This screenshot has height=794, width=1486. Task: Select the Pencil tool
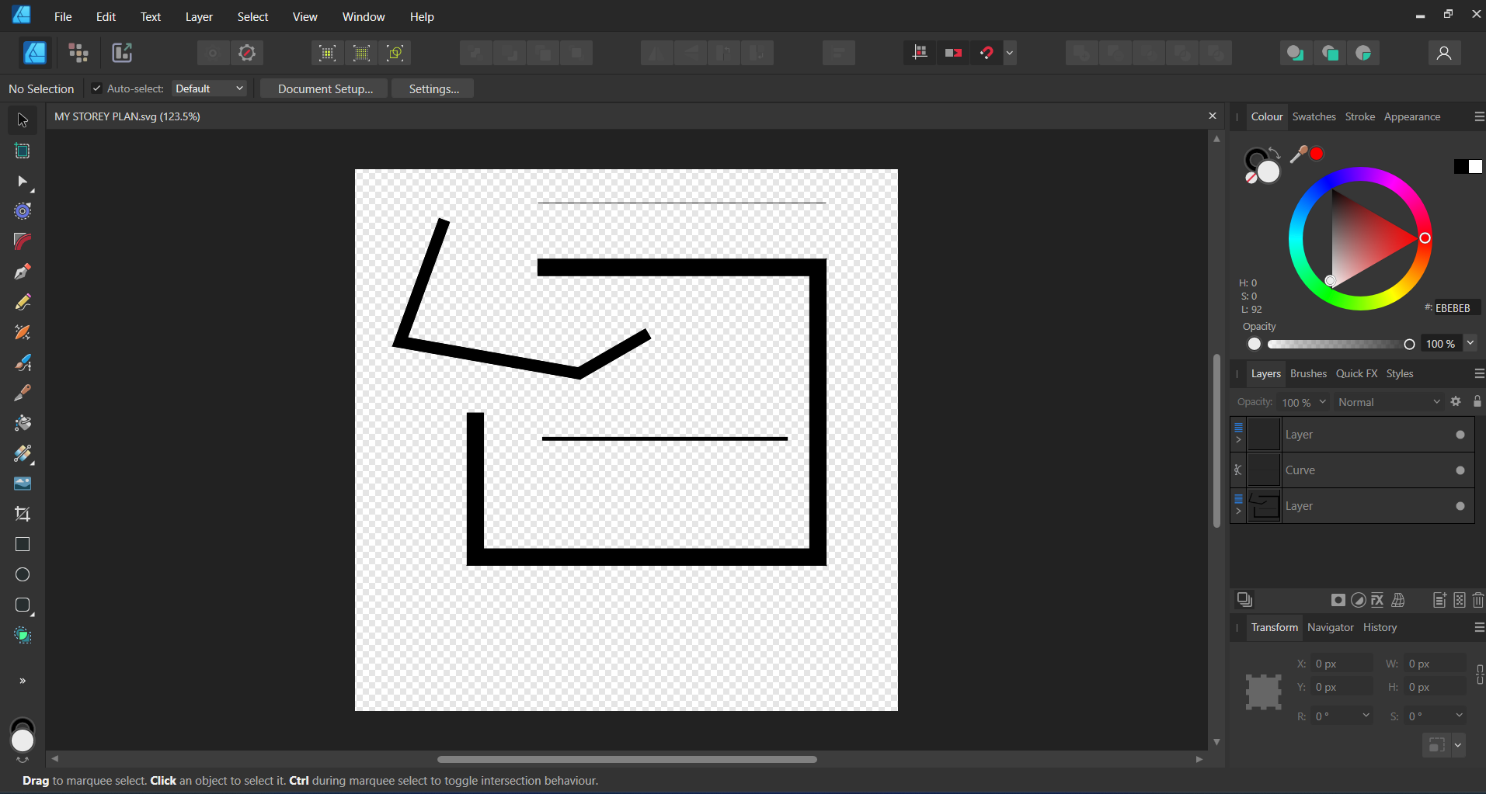pyautogui.click(x=23, y=302)
